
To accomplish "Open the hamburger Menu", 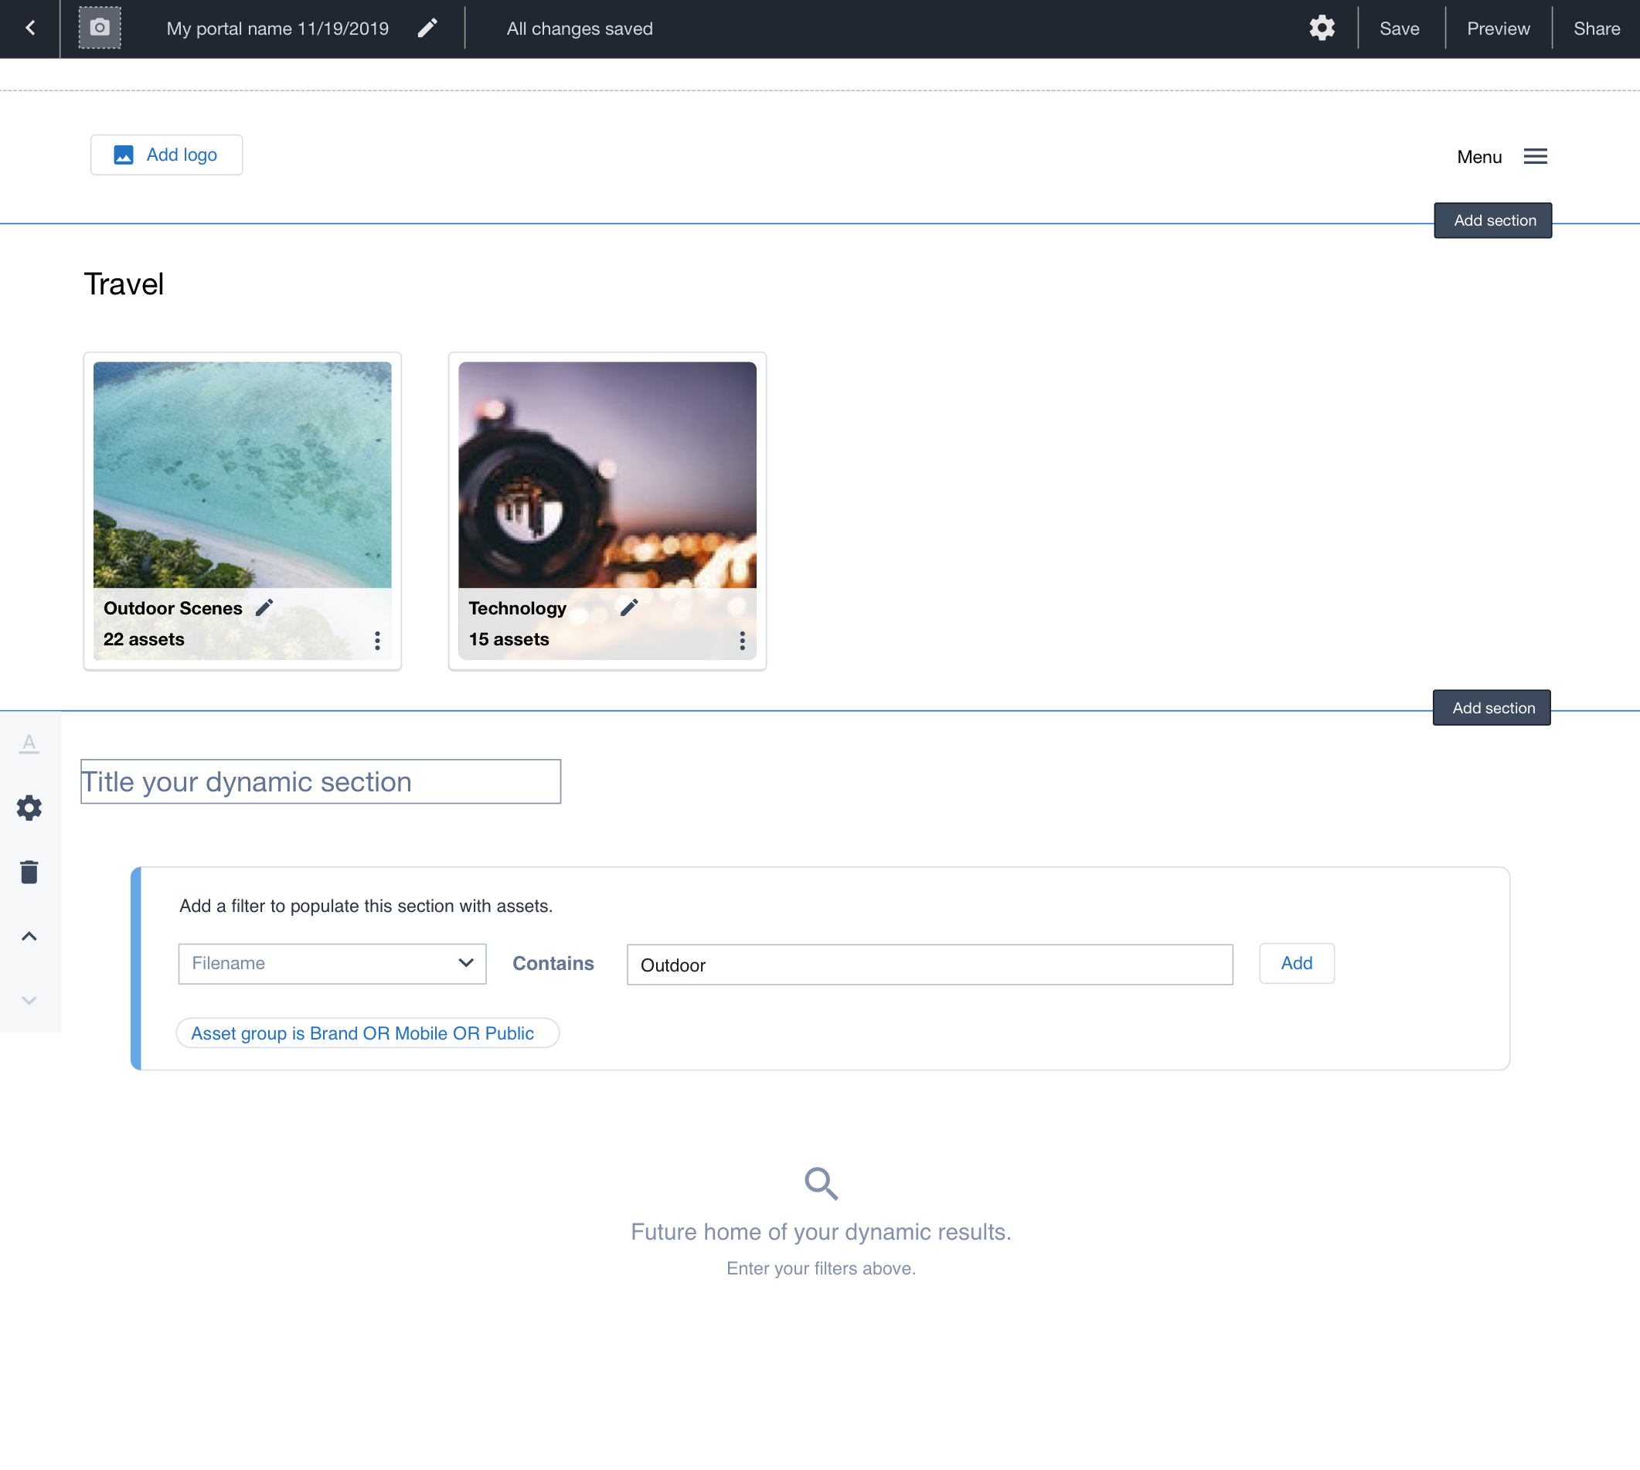I will [x=1534, y=157].
